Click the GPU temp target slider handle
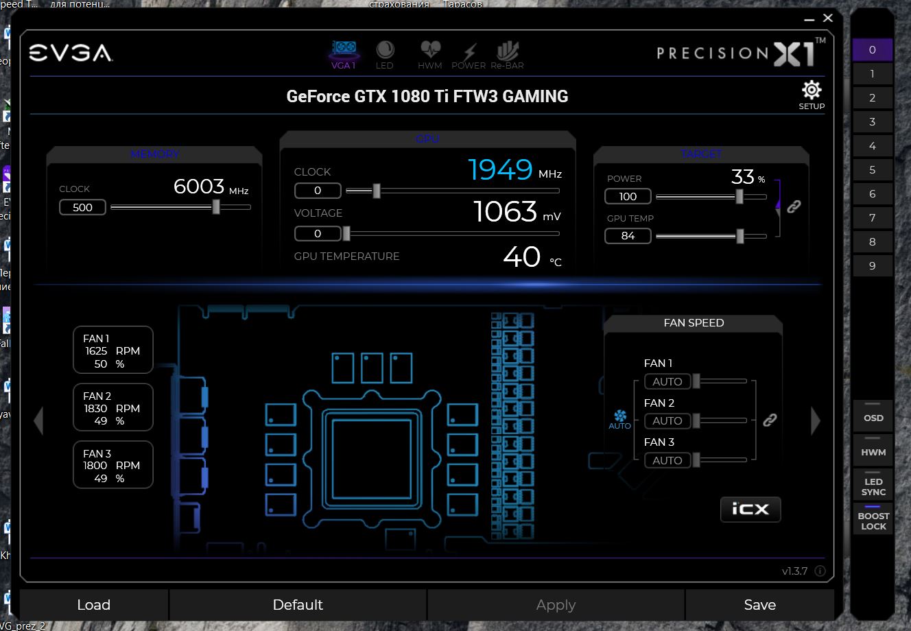Viewport: 911px width, 631px height. [x=740, y=236]
